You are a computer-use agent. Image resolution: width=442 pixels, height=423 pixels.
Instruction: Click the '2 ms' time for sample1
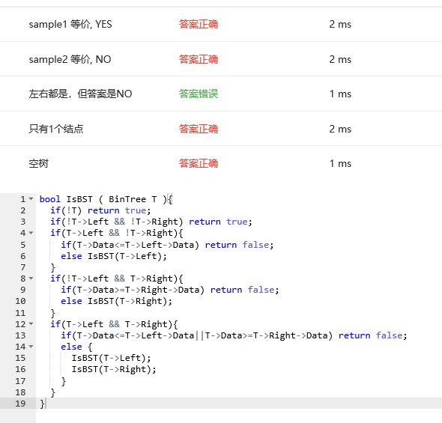coord(340,24)
